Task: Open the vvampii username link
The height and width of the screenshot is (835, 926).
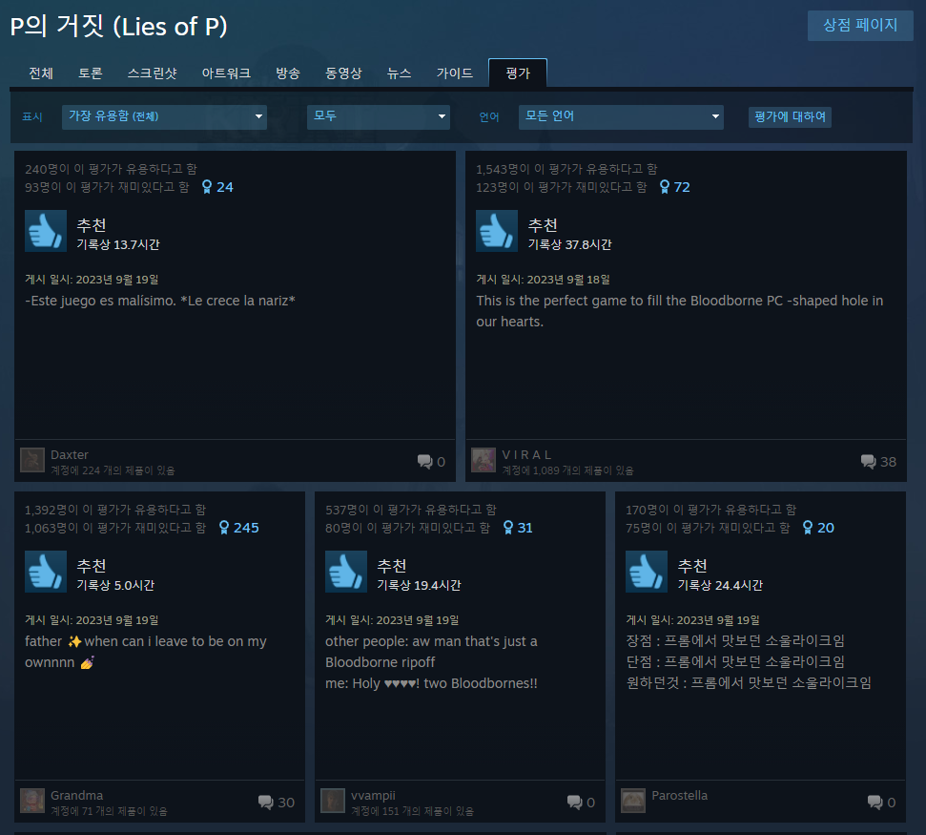Action: 373,796
